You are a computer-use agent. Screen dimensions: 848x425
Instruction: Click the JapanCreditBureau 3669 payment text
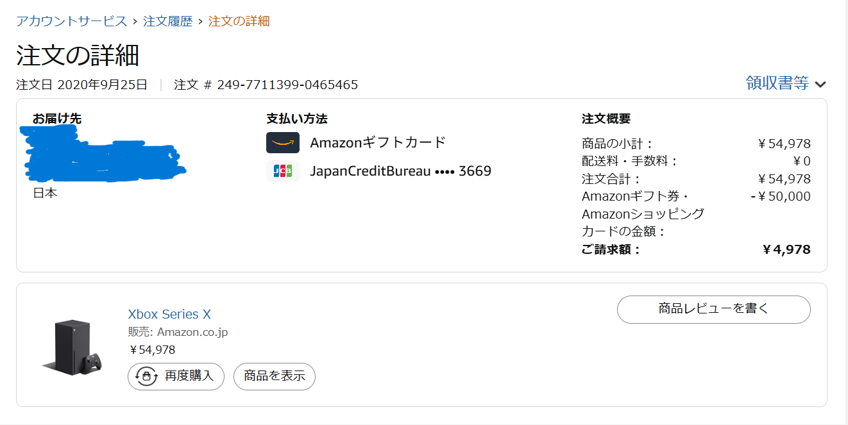[x=400, y=171]
